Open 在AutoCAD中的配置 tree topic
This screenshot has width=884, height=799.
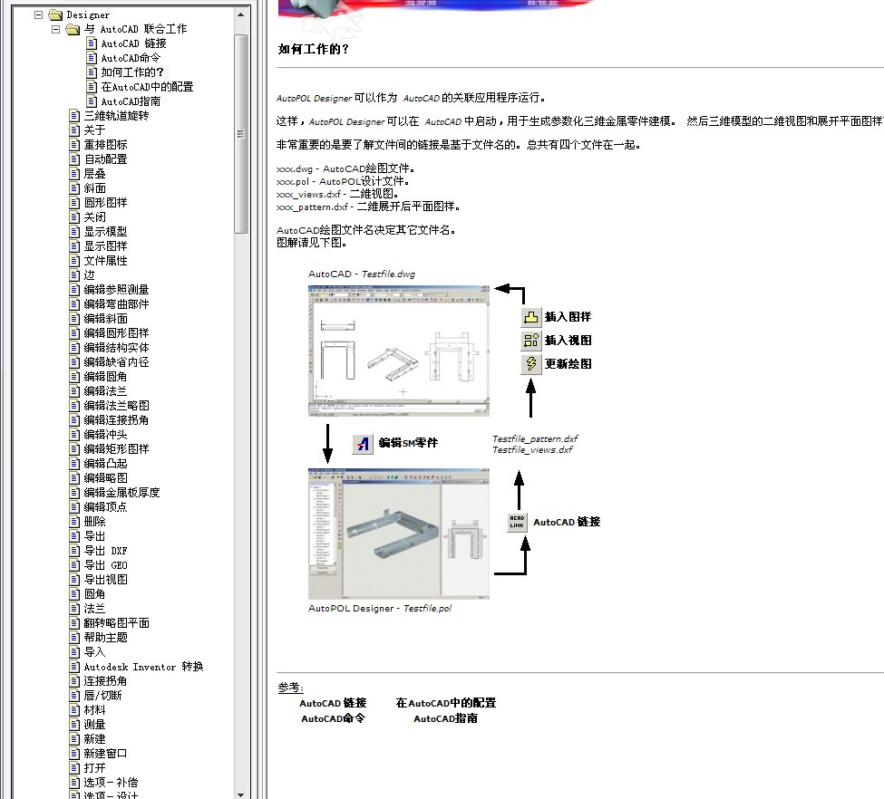point(147,87)
